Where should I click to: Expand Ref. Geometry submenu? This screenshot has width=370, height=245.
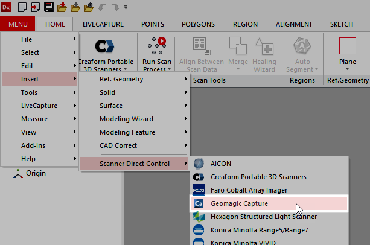[x=135, y=79]
